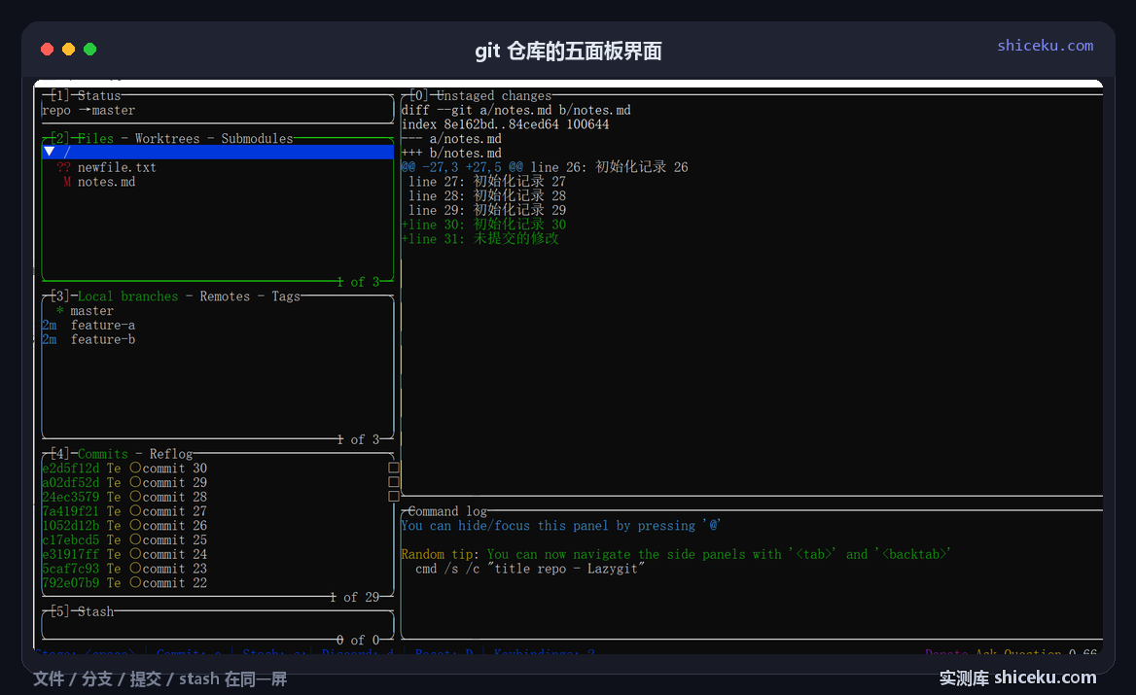Screen dimensions: 1136x695
Task: Click the added diff line "+line 30"
Action: click(x=484, y=225)
